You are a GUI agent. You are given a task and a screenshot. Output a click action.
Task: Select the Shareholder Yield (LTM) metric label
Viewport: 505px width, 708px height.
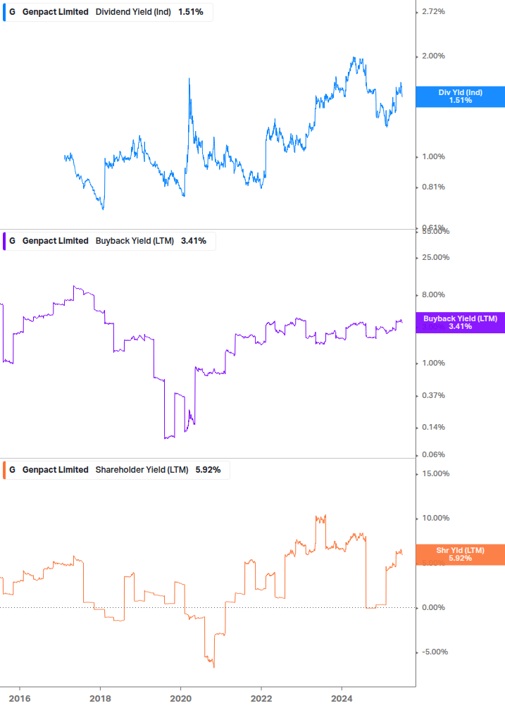(x=142, y=470)
